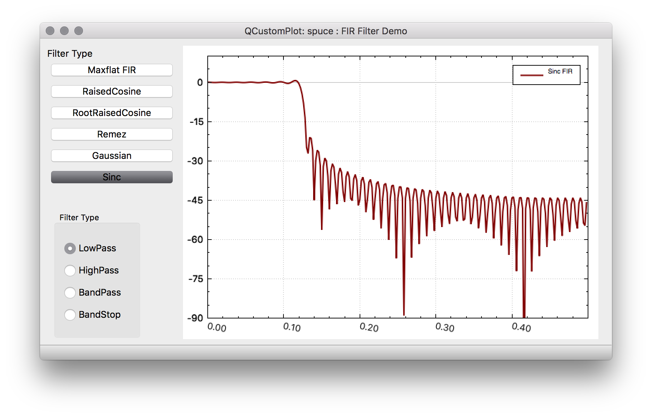Click the 0.10 x-axis tick label
This screenshot has height=417, width=652.
[x=292, y=327]
